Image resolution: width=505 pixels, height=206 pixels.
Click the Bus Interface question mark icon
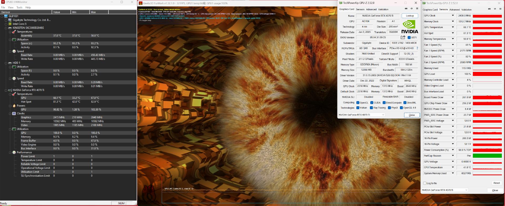pyautogui.click(x=417, y=48)
